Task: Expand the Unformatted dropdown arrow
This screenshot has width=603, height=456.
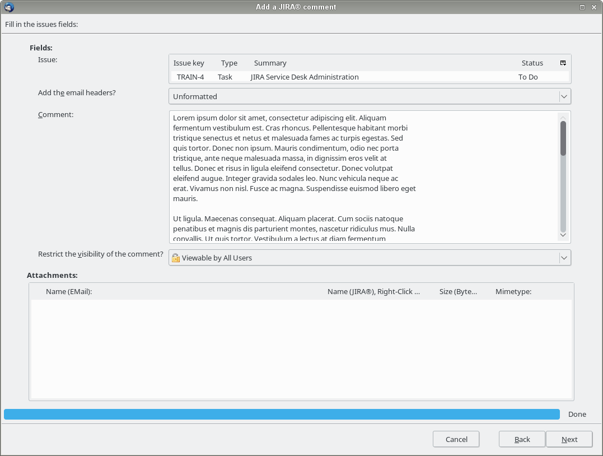Action: tap(564, 96)
